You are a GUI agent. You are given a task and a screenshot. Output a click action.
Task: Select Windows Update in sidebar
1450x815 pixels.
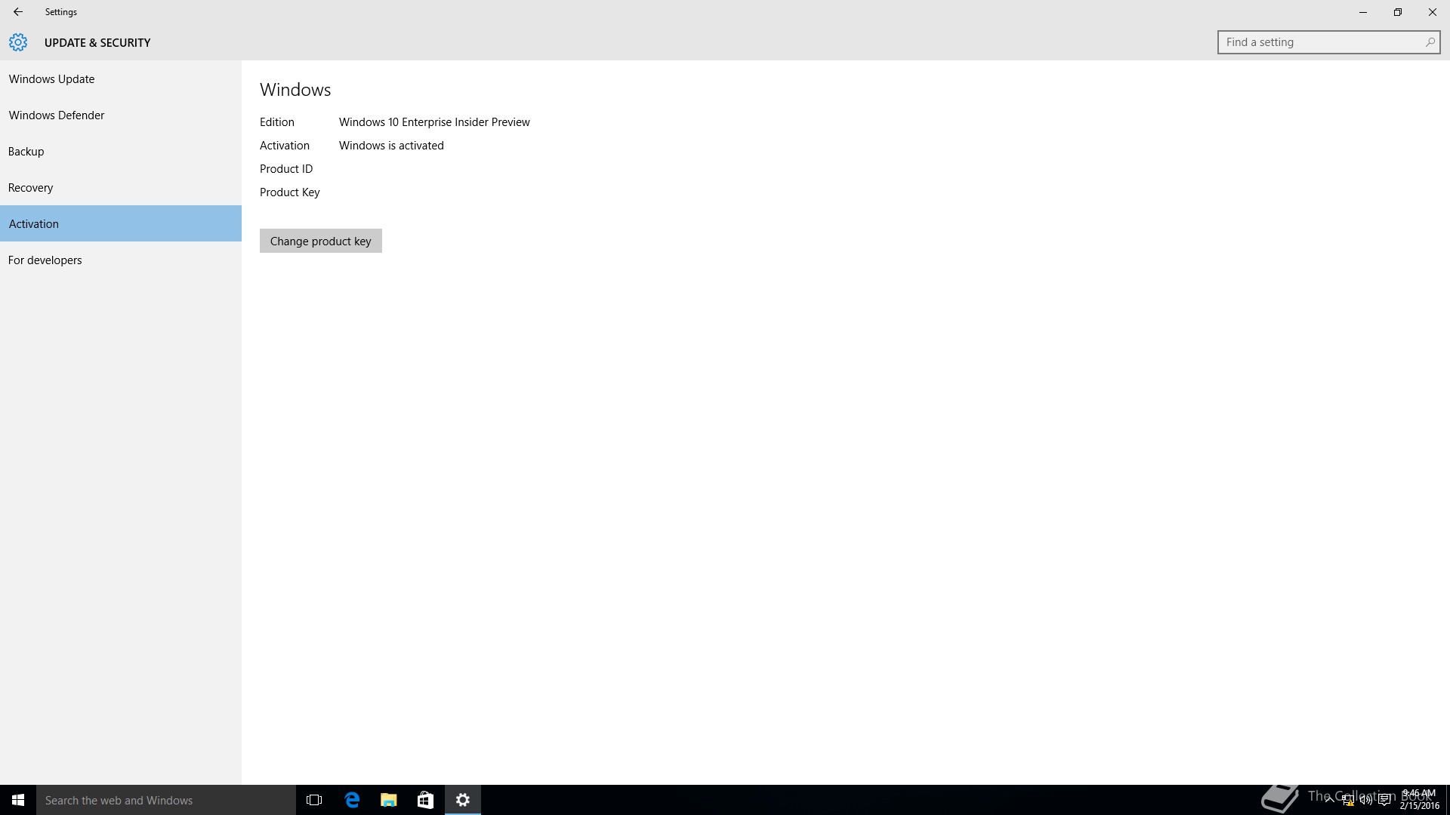[x=51, y=79]
